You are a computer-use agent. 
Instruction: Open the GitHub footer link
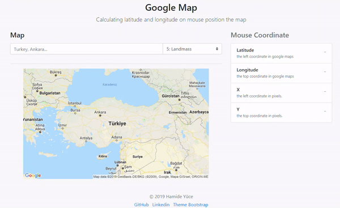(x=141, y=205)
